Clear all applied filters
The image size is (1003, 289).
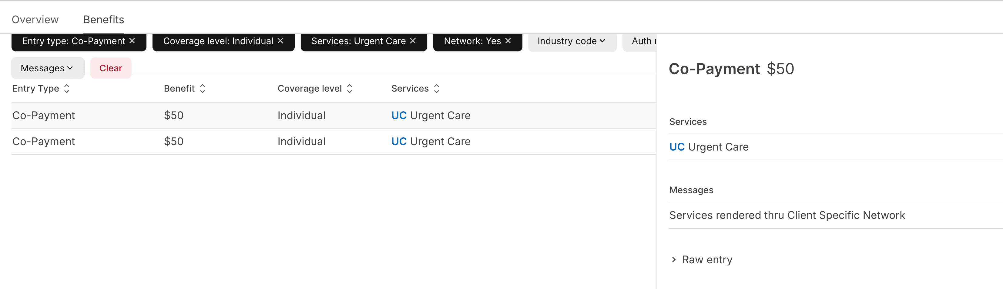111,68
